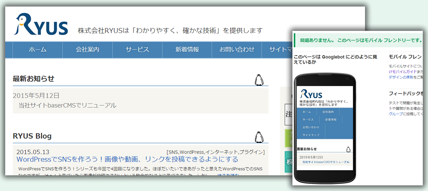
Task: Select サービス in the website navigation bar
Action: (137, 50)
